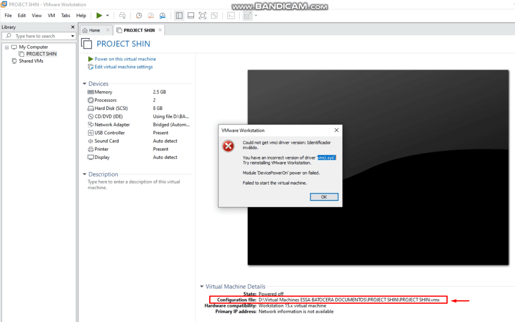
Task: Collapse the Virtual Machine Details section
Action: click(200, 286)
